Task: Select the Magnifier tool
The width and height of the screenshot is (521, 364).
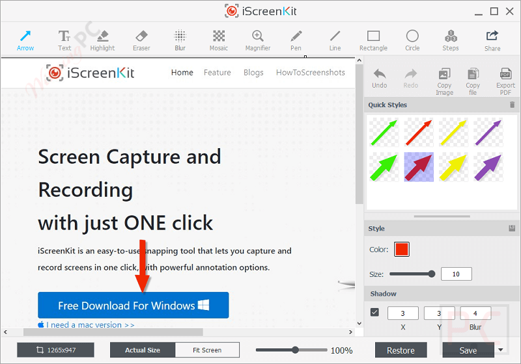Action: point(257,41)
